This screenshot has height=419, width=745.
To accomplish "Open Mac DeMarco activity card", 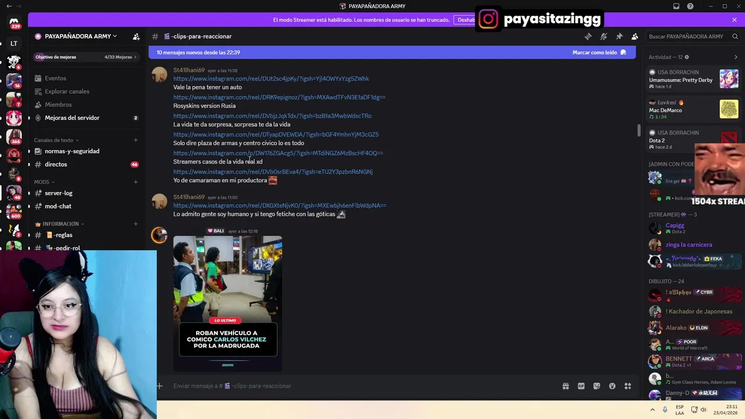I will point(694,109).
